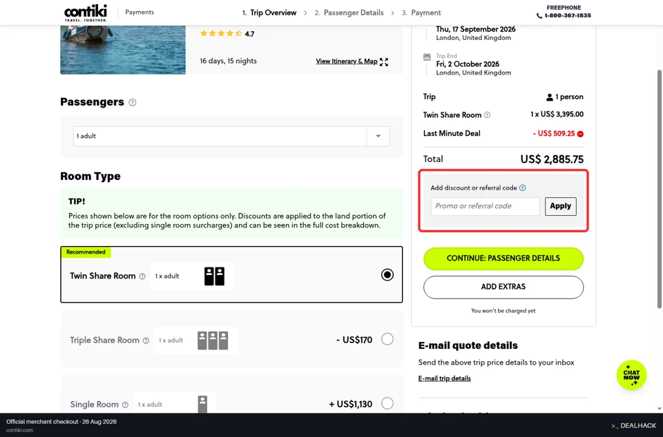Click the - US$170 triple room price

(x=354, y=340)
